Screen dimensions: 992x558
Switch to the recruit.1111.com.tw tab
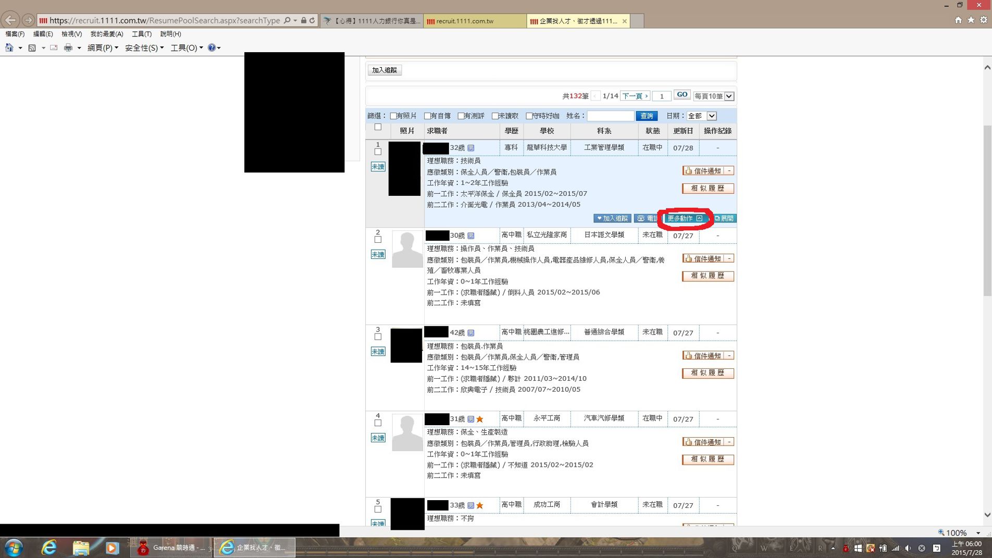475,21
